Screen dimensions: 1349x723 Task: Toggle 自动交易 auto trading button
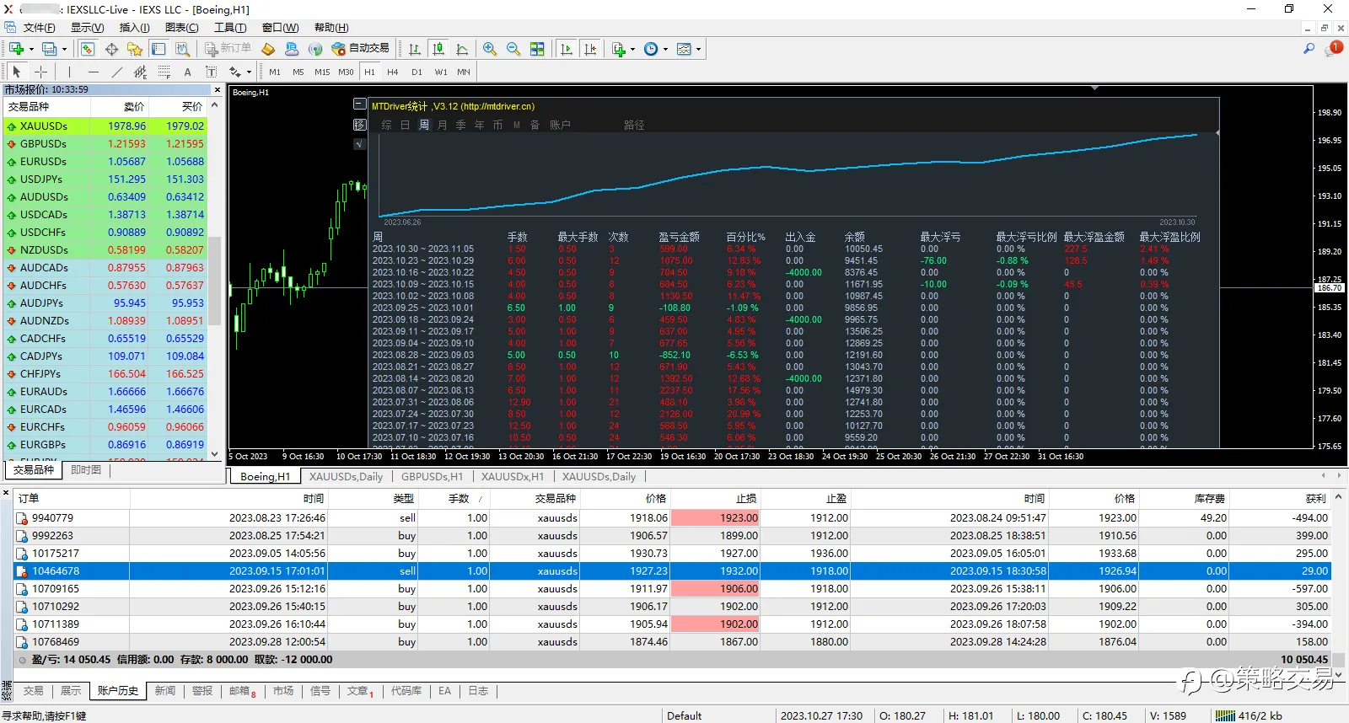tap(361, 49)
